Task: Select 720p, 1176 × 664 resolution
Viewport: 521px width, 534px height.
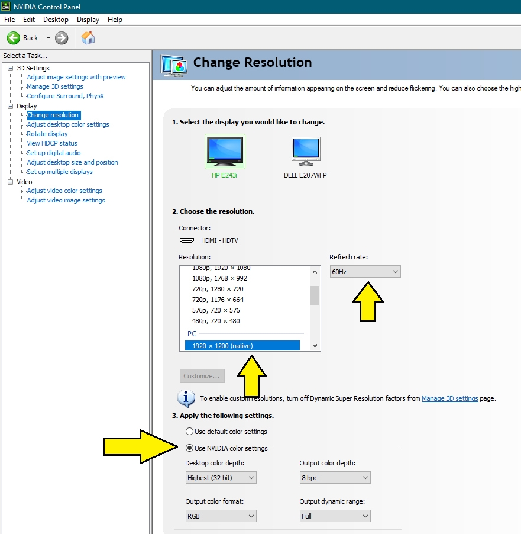Action: (218, 300)
